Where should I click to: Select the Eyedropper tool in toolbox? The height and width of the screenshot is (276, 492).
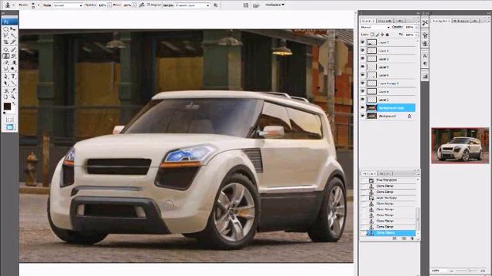tap(13, 90)
